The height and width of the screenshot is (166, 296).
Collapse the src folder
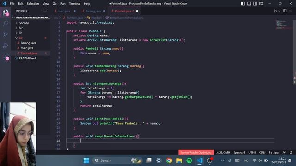(x=31, y=38)
